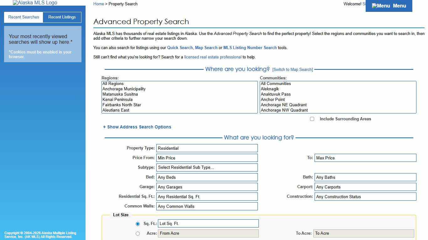Select the Acre radio button under Lot Size
428x240 pixels.
pos(138,233)
